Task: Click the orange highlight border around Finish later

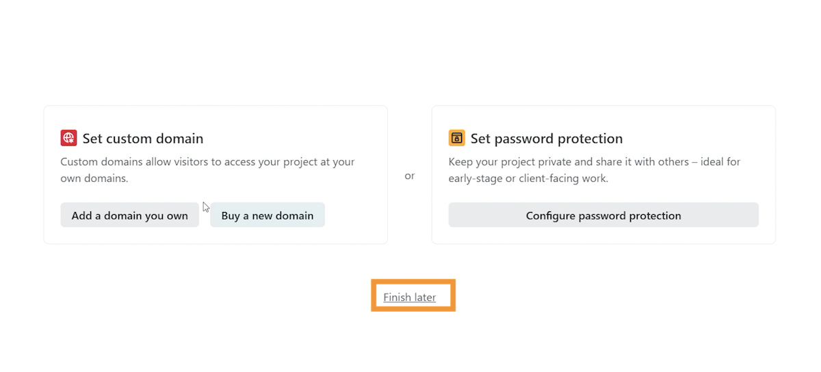Action: [413, 281]
